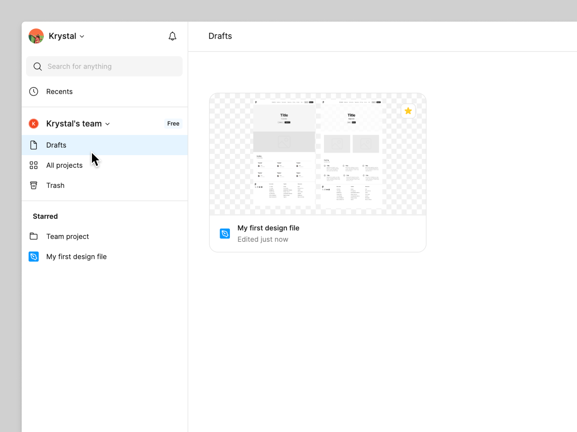Click the Team project folder icon
Image resolution: width=577 pixels, height=432 pixels.
(x=34, y=236)
